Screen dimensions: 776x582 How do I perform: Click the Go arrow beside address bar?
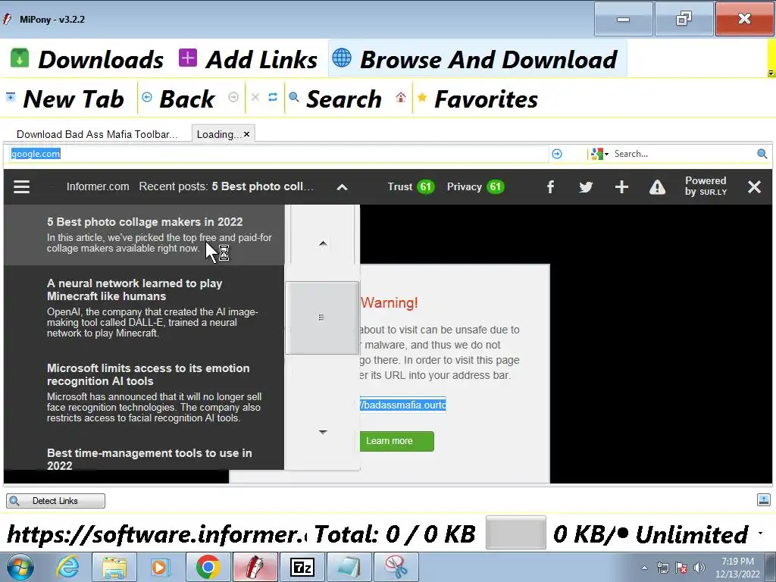[x=557, y=154]
